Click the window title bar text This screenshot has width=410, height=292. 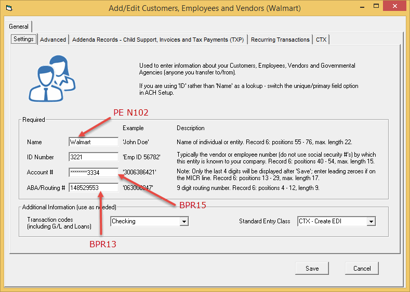204,8
